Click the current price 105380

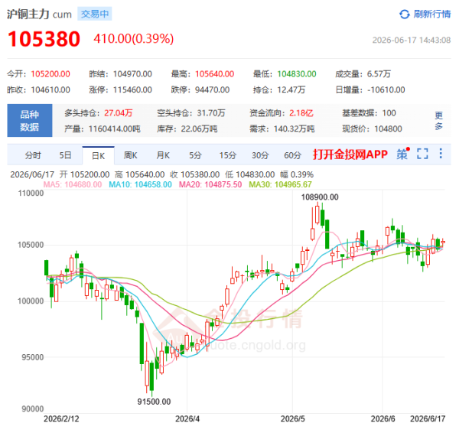click(x=44, y=39)
